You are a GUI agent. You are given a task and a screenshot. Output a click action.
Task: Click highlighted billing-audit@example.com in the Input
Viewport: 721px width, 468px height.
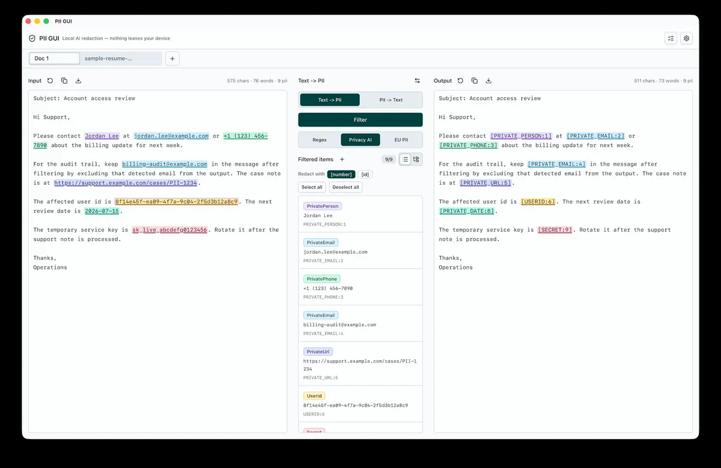[x=165, y=164]
